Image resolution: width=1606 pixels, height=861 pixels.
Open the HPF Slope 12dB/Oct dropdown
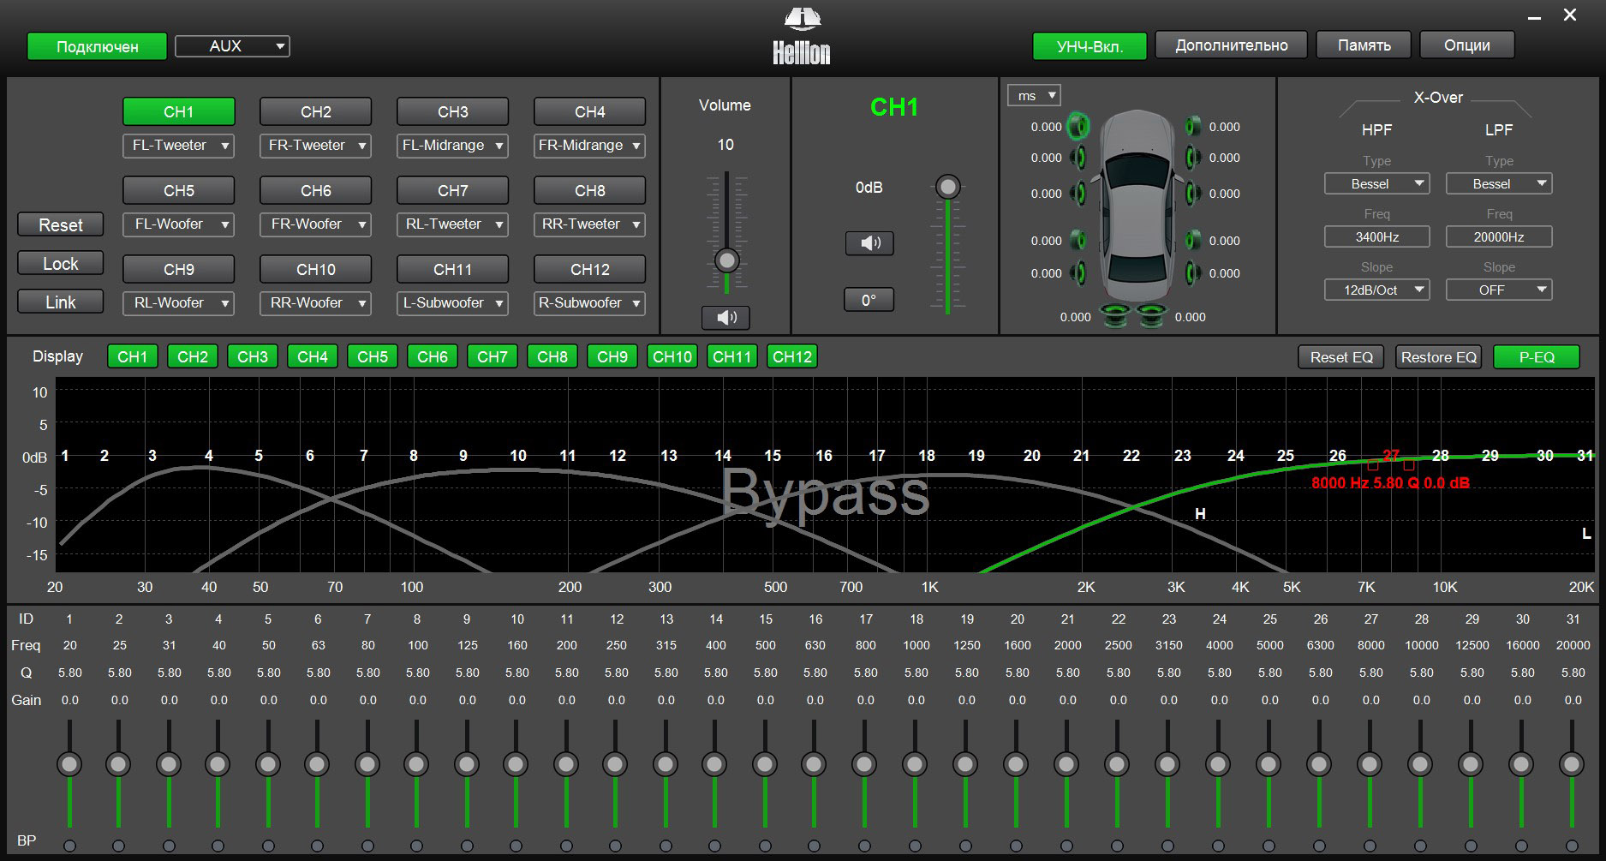(x=1376, y=290)
